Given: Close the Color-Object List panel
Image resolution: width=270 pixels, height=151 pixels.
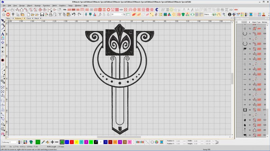Looking at the screenshot, I should point(268,18).
